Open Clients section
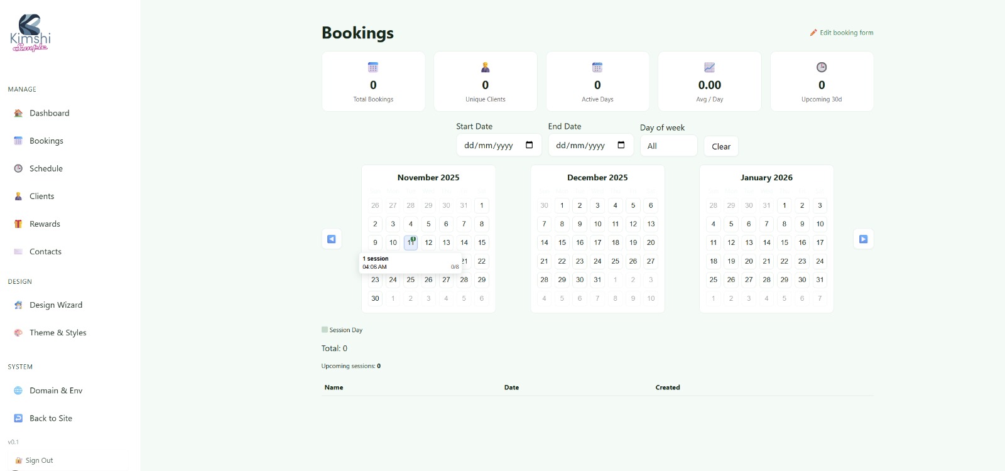 [x=41, y=196]
